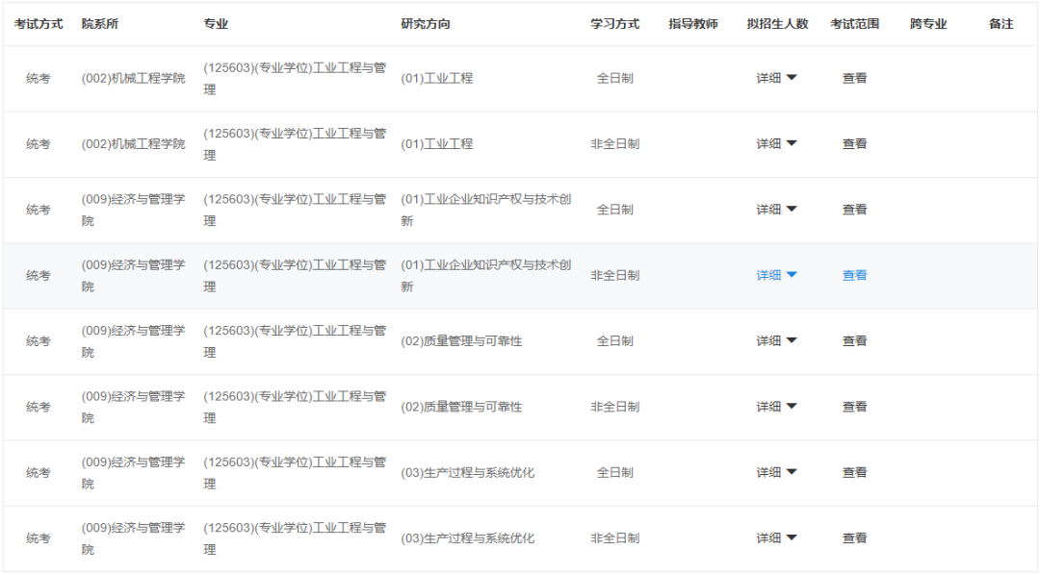Open 查看 for 非全日制 质量管理与可靠性

[854, 407]
